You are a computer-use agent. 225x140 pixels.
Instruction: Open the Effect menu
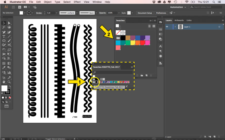click(77, 2)
